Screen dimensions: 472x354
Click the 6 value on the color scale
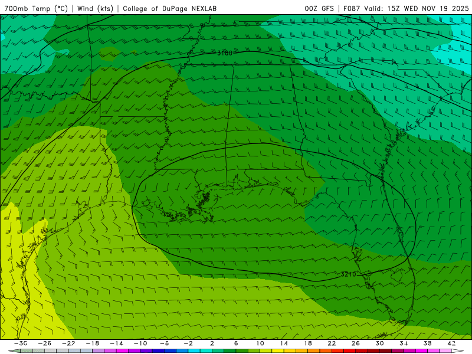pos(236,343)
